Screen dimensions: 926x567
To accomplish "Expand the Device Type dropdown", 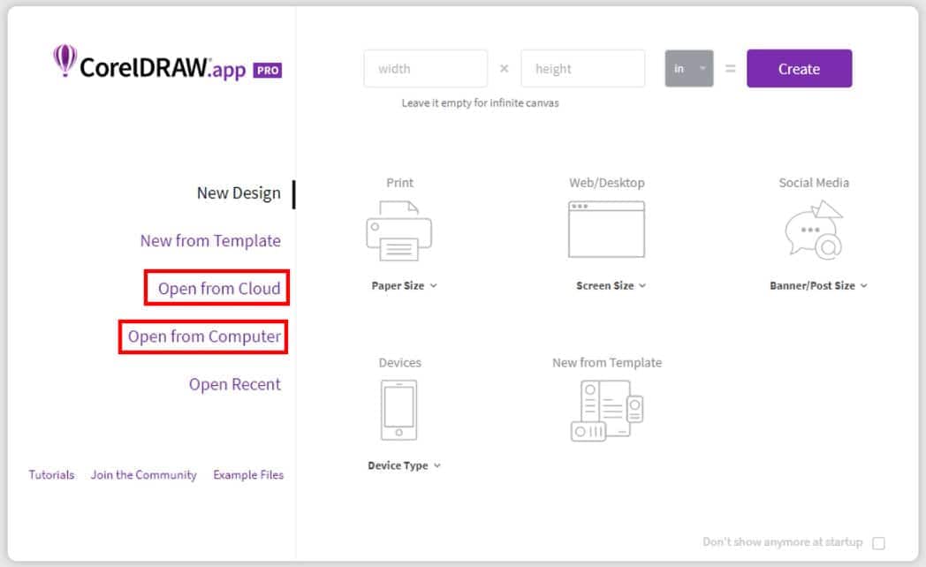I will pyautogui.click(x=405, y=465).
